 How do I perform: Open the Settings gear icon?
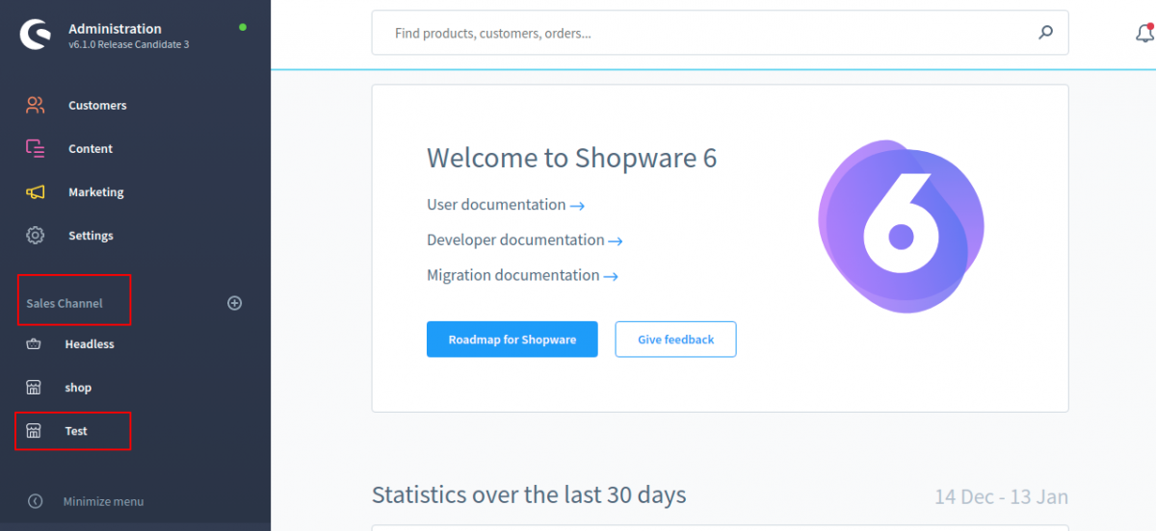[x=36, y=236]
